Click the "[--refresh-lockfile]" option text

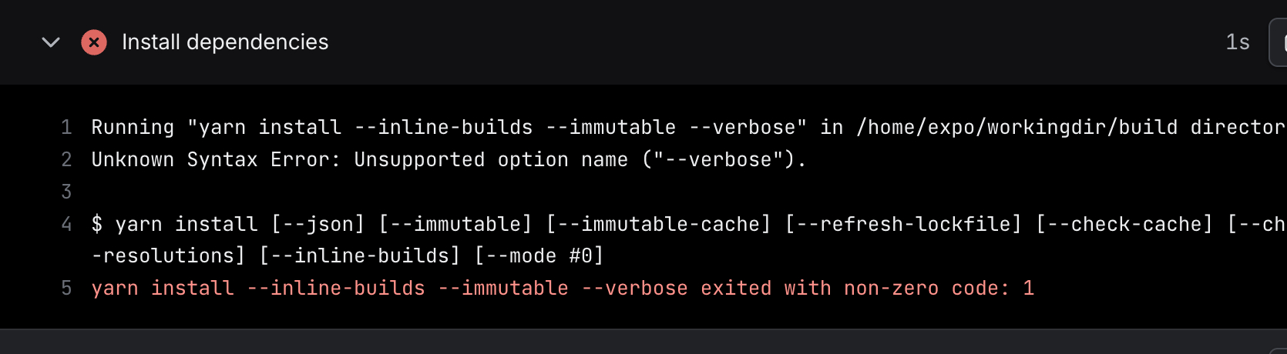903,224
